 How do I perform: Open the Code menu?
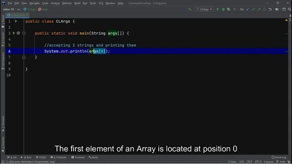45,3
